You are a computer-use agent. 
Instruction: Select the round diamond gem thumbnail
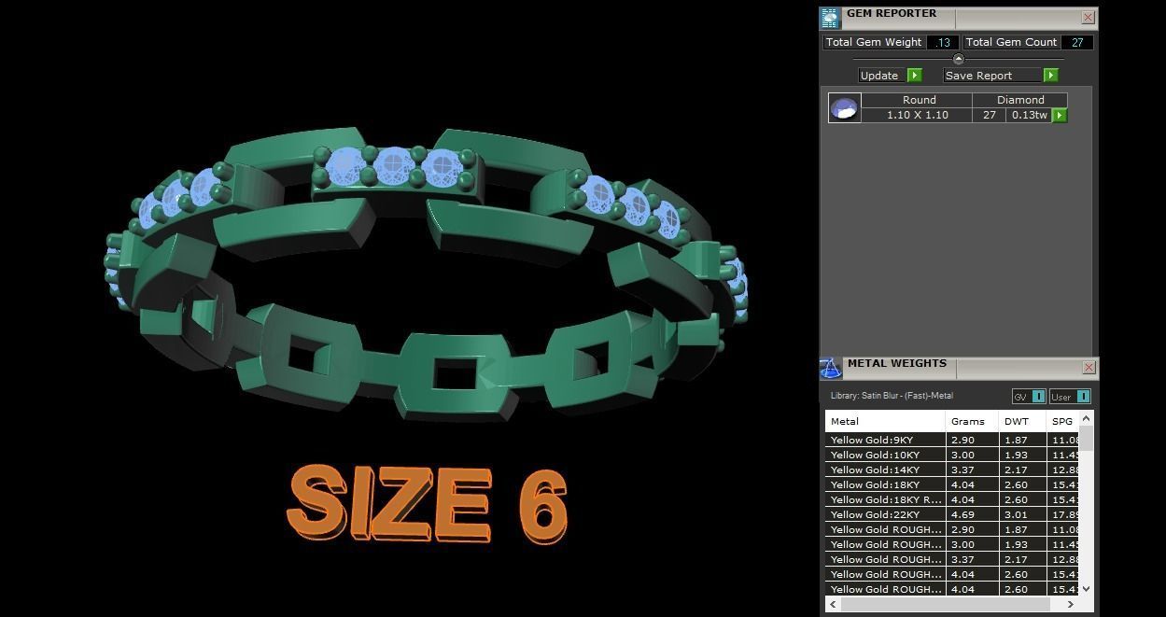click(844, 108)
